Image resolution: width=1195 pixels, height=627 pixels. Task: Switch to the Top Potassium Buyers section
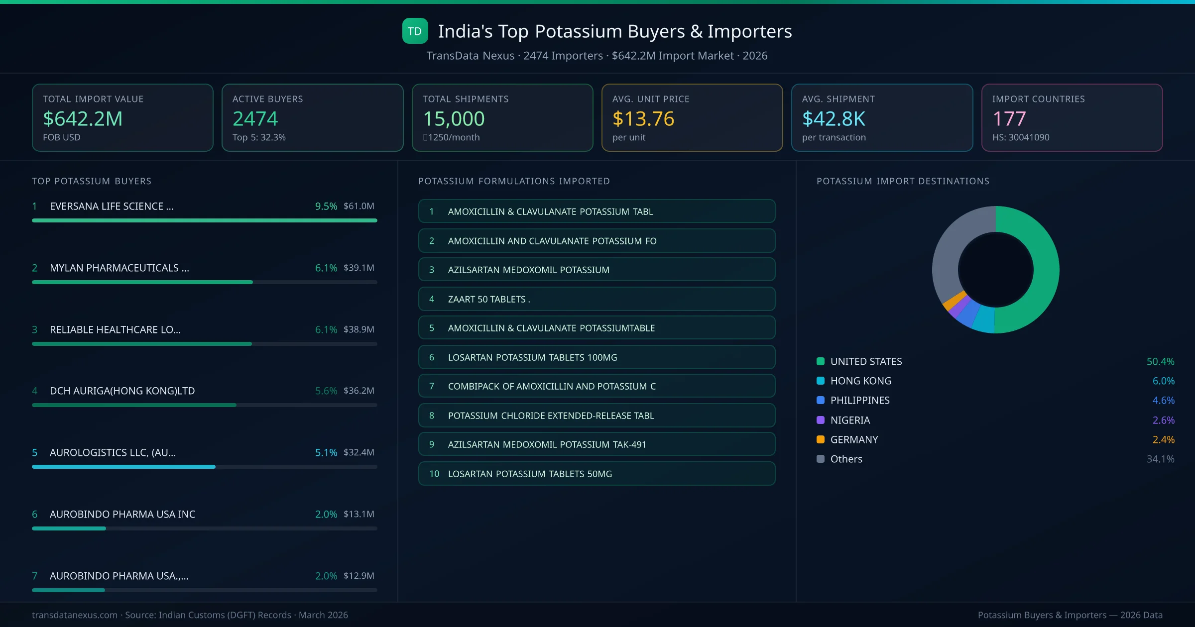click(x=92, y=181)
